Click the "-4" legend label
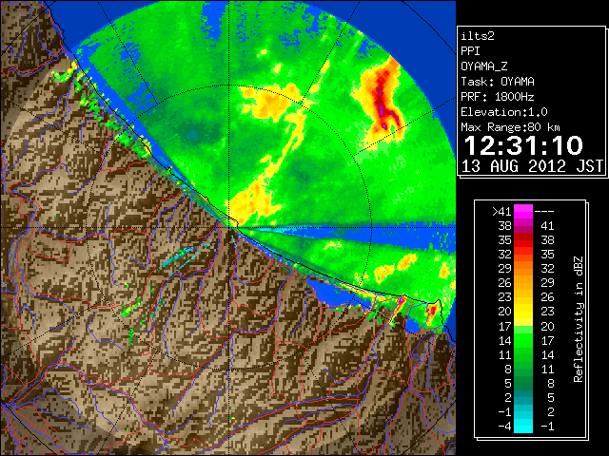Viewport: 609px width, 456px height. (504, 427)
